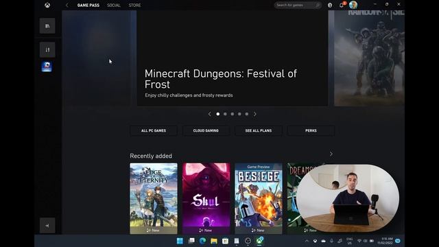The height and width of the screenshot is (247, 439).
Task: Open the Edge of Eternity game card
Action: [154, 198]
